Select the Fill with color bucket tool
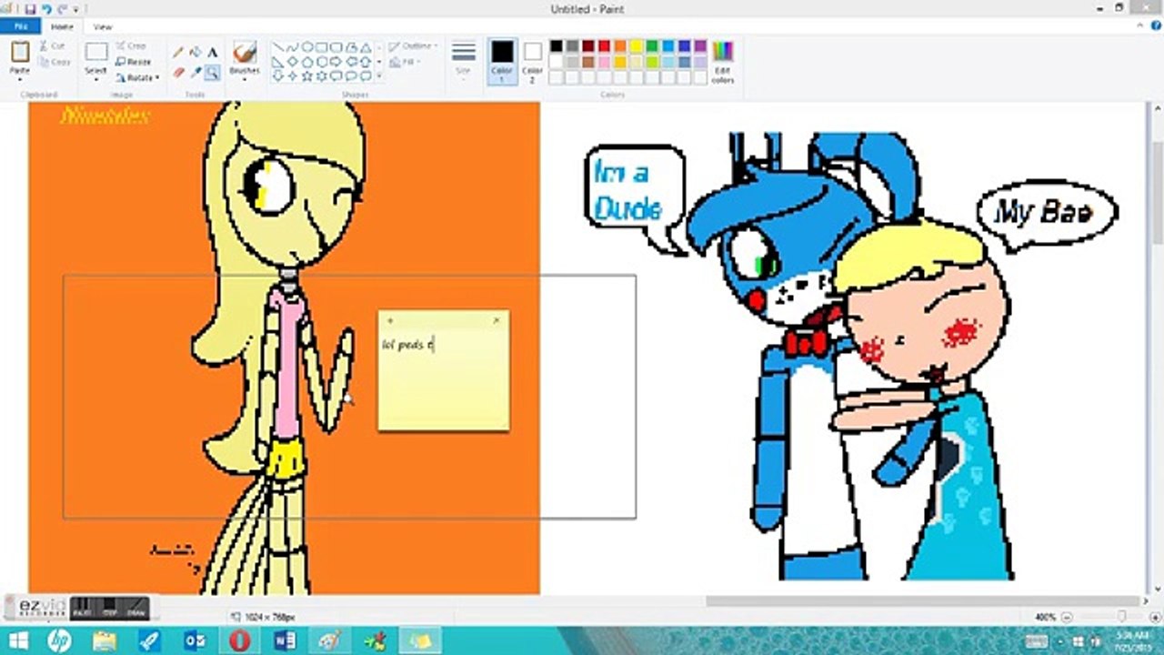 pyautogui.click(x=196, y=52)
